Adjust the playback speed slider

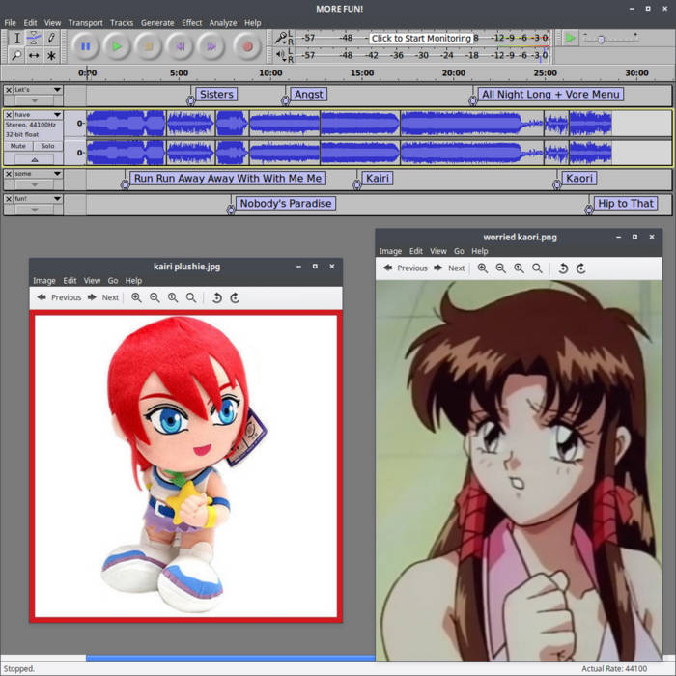[601, 39]
